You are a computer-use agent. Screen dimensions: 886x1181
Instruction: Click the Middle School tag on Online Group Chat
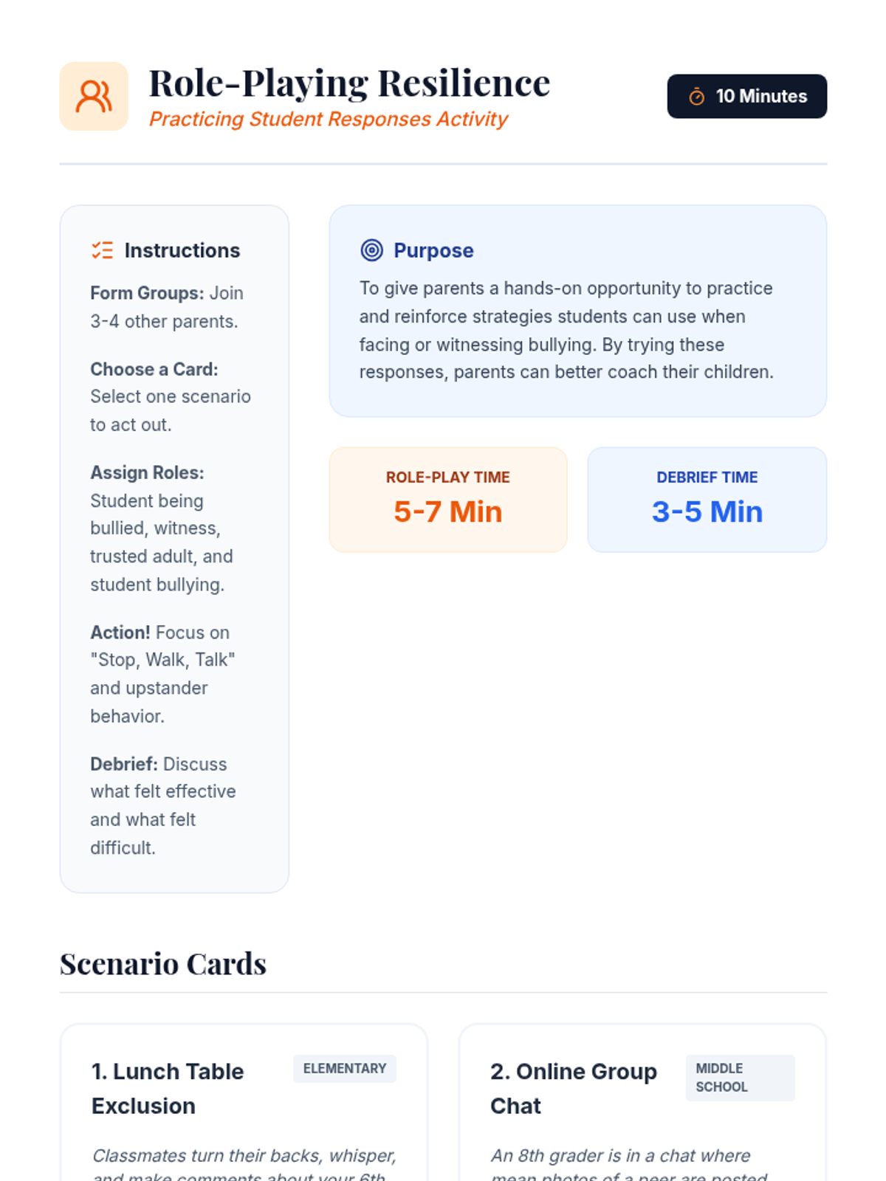(x=740, y=1078)
